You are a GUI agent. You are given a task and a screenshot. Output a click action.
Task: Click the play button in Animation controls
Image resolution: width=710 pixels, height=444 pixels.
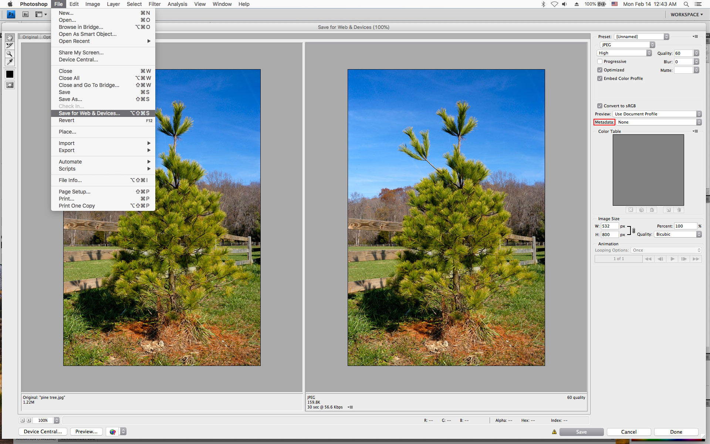click(672, 259)
